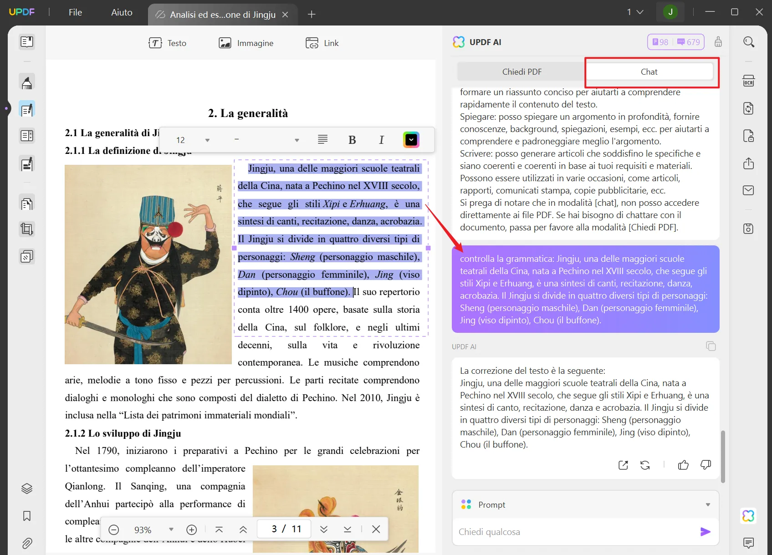
Task: Click the Share upload icon in right sidebar
Action: 749,163
